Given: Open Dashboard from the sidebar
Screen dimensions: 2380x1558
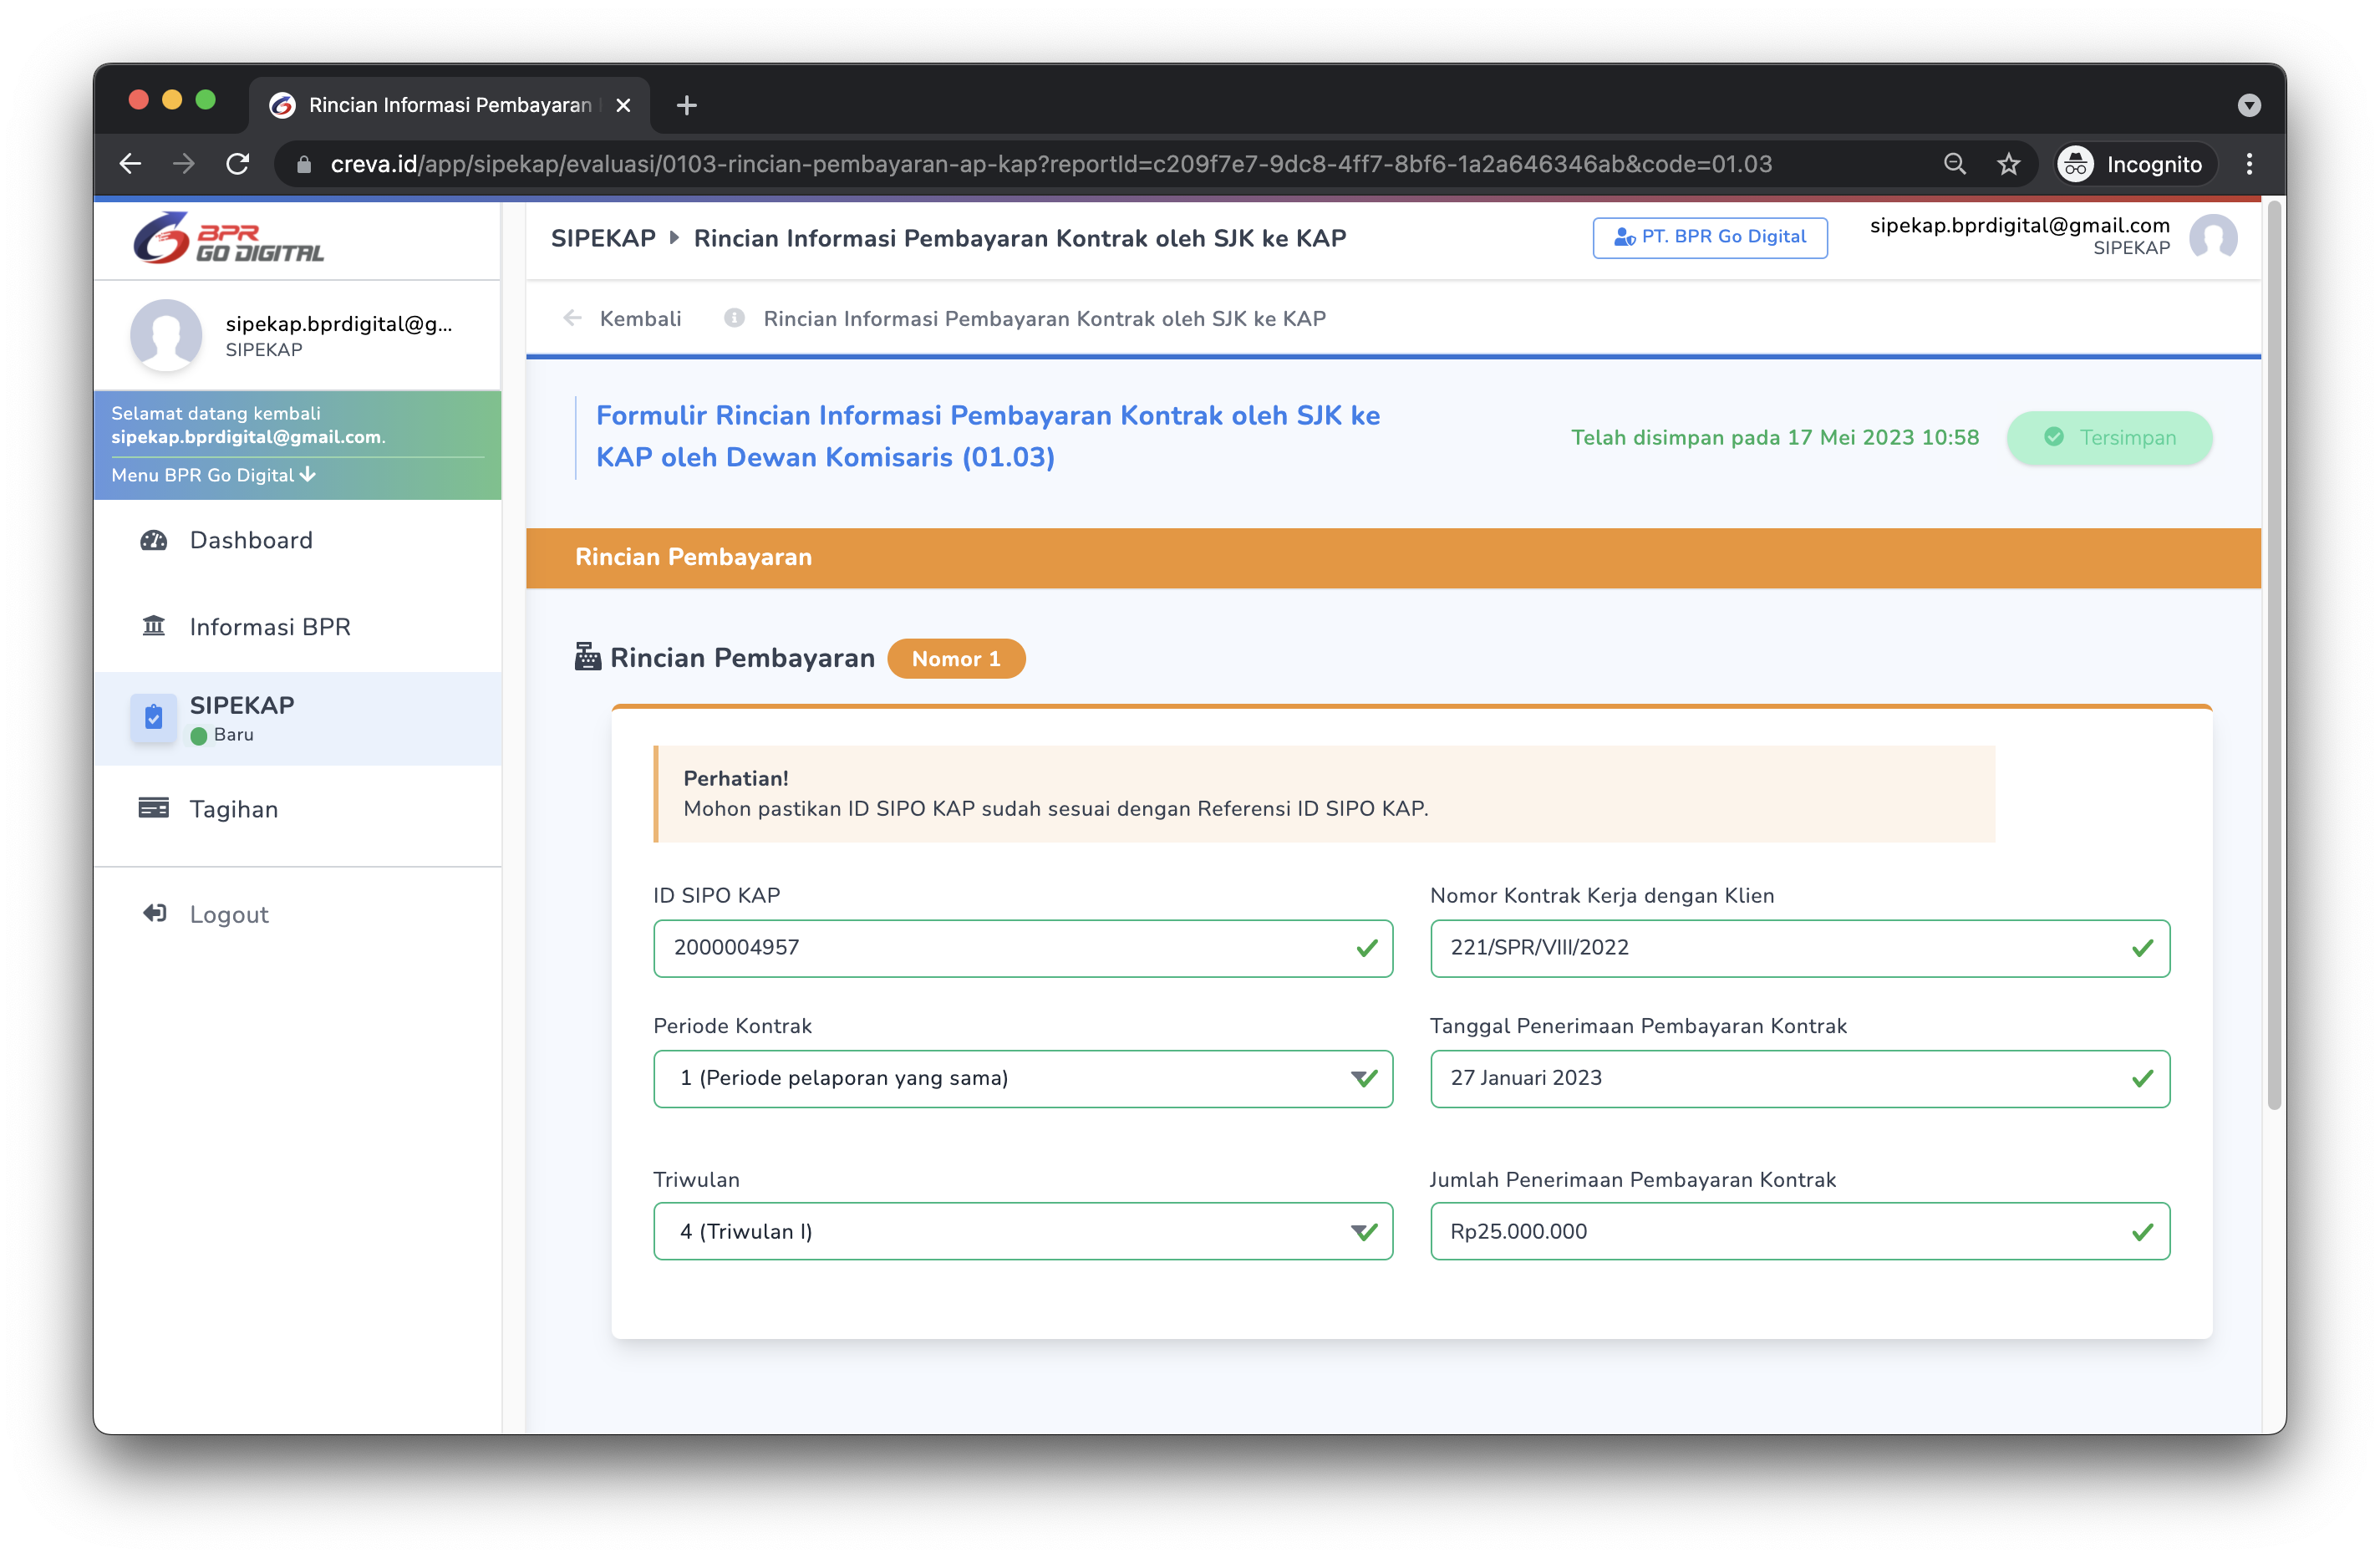Looking at the screenshot, I should tap(298, 540).
